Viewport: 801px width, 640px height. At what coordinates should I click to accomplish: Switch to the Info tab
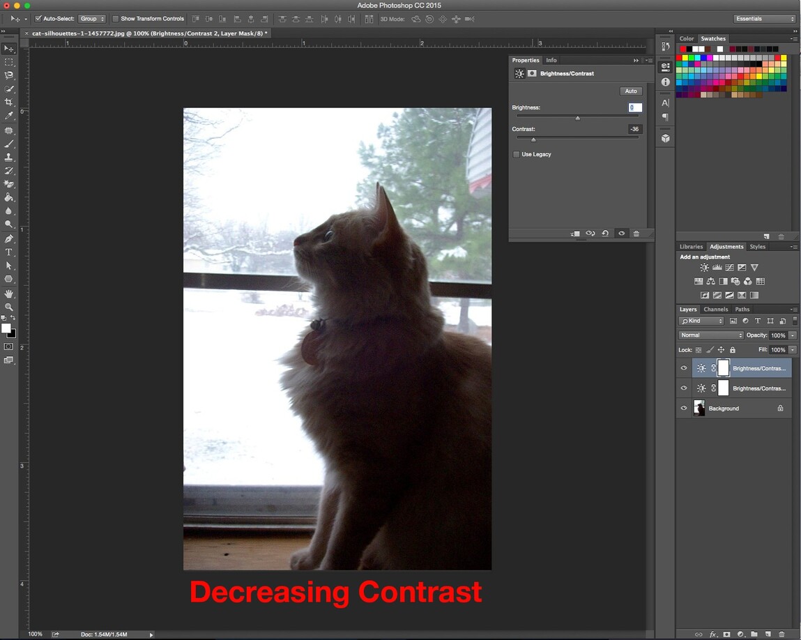pyautogui.click(x=551, y=60)
